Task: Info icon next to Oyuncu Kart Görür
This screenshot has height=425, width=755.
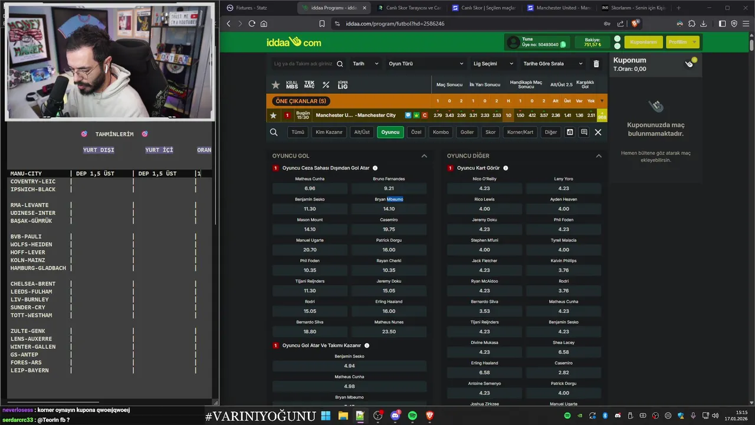Action: point(505,168)
